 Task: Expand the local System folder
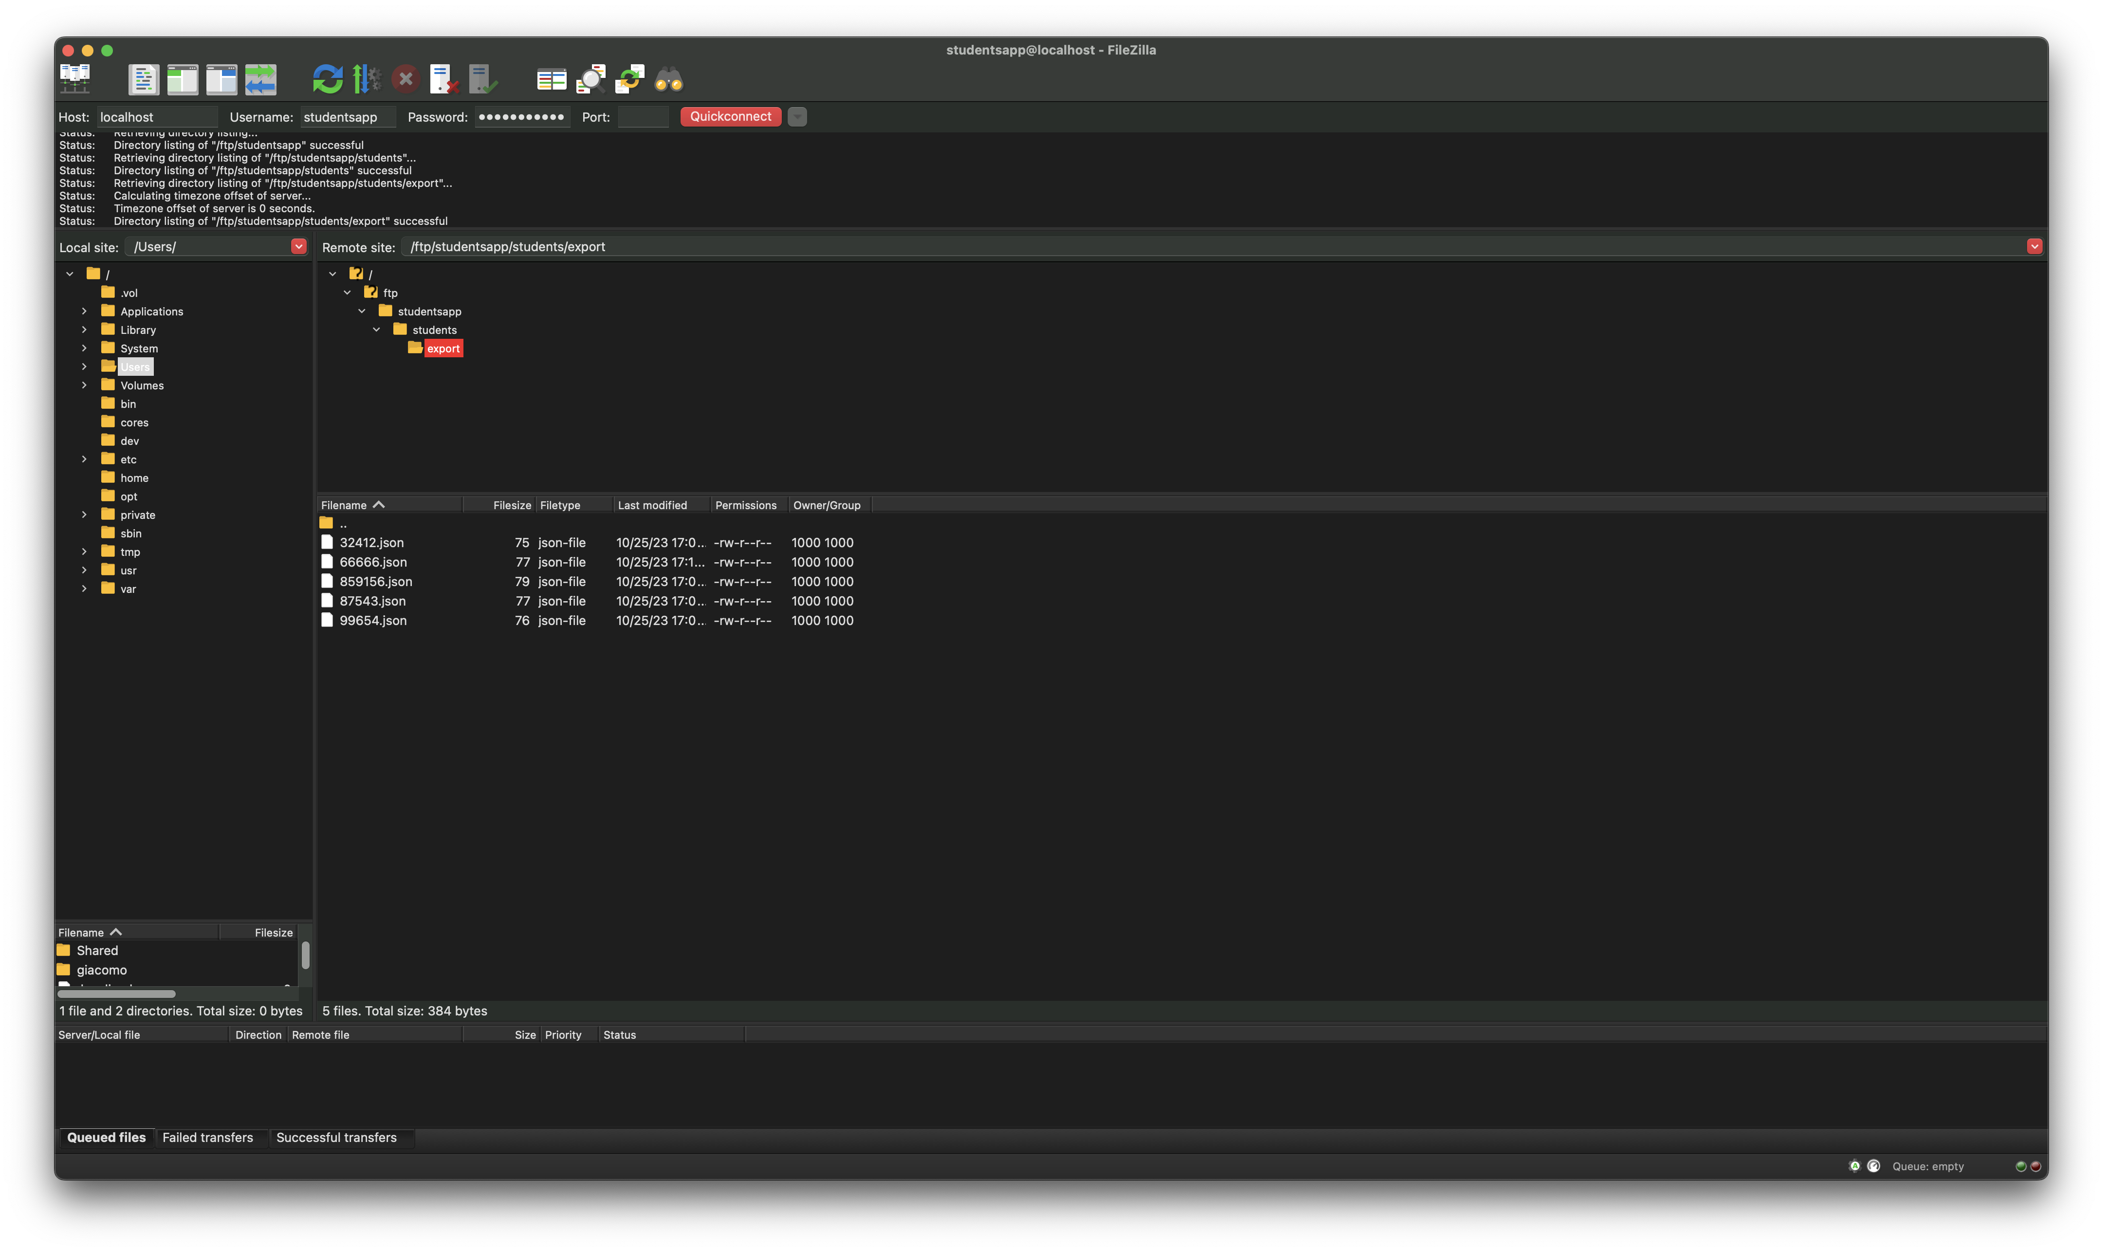pyautogui.click(x=84, y=349)
